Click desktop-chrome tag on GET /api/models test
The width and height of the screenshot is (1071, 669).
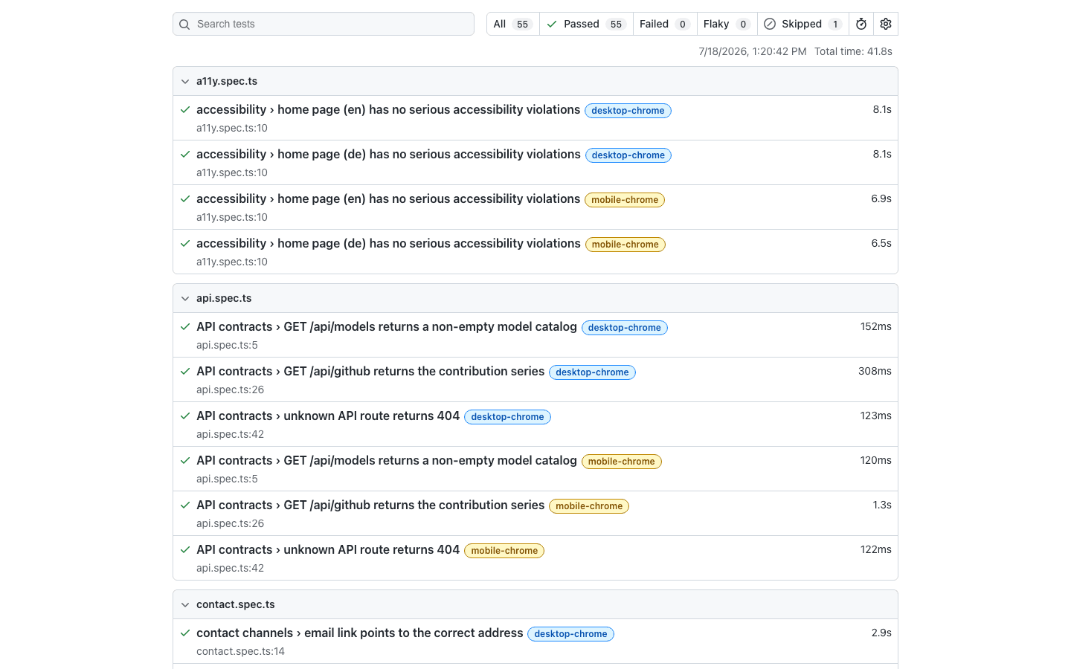(x=625, y=328)
